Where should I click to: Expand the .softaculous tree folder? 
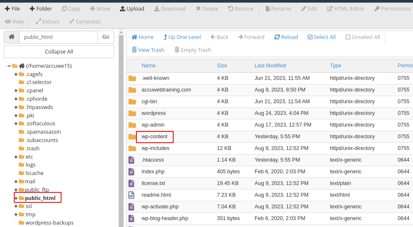16,124
